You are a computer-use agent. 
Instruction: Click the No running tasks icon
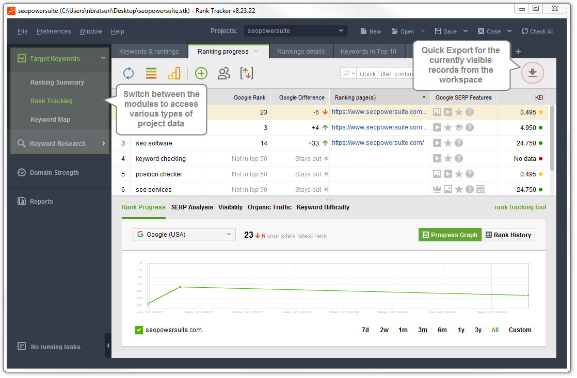(22, 347)
